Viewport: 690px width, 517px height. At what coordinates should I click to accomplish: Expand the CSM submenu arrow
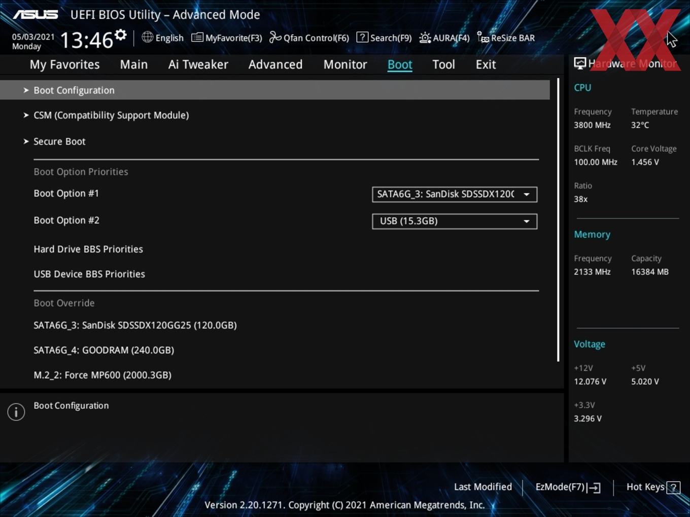pos(26,115)
